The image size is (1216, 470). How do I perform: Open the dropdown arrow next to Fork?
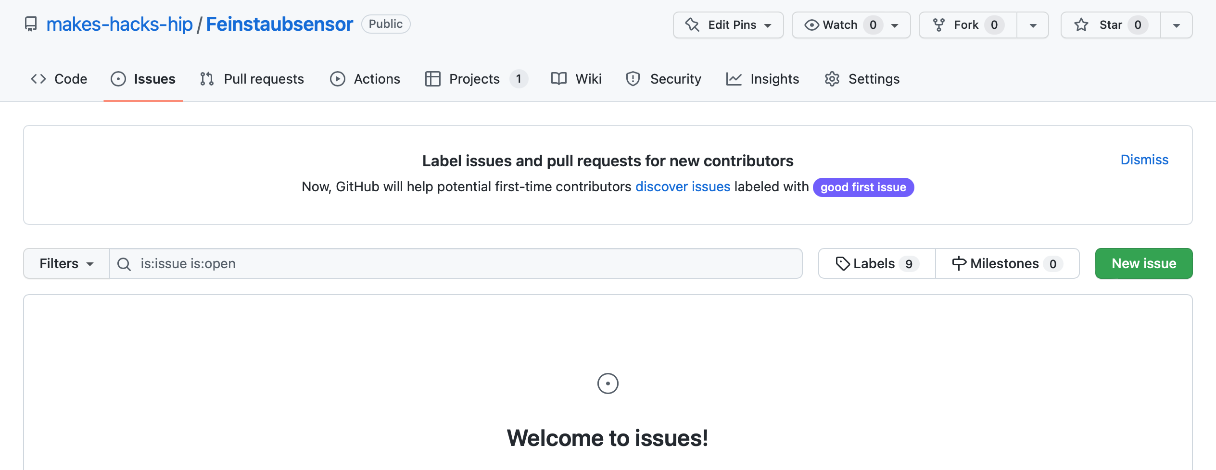[1033, 25]
